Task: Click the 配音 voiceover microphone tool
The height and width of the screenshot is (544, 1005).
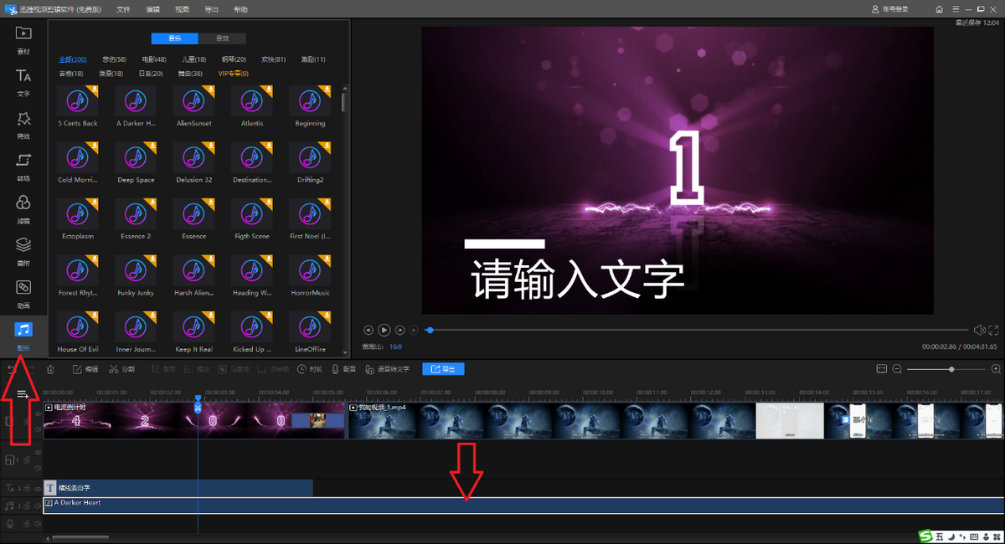Action: (x=343, y=369)
